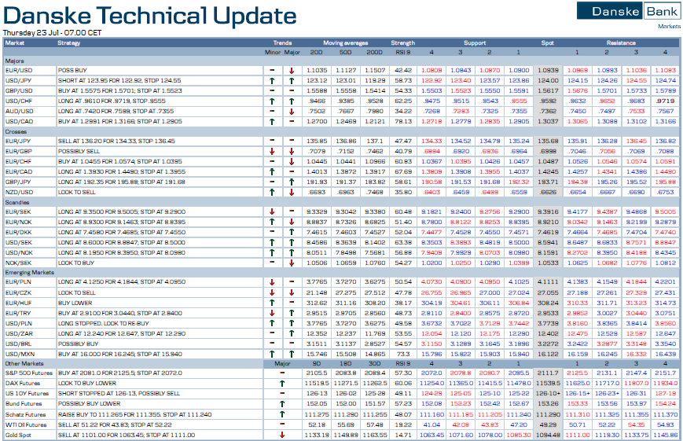The height and width of the screenshot is (441, 683).
Task: Select the Danske Technical Update title
Action: [150, 16]
